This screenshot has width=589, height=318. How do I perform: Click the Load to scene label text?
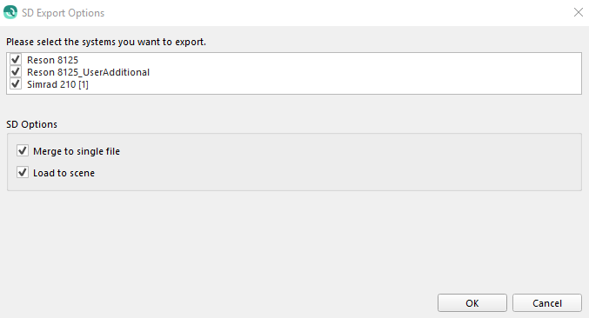pyautogui.click(x=64, y=173)
